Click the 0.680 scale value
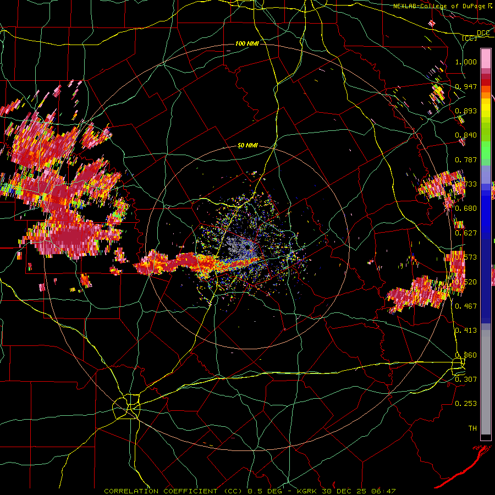Image resolution: width=495 pixels, height=495 pixels. tap(466, 208)
